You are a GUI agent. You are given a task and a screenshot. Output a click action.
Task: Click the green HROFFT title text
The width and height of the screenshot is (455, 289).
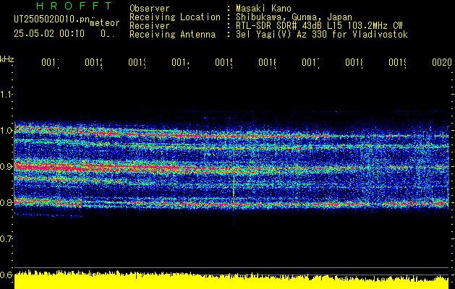point(75,6)
